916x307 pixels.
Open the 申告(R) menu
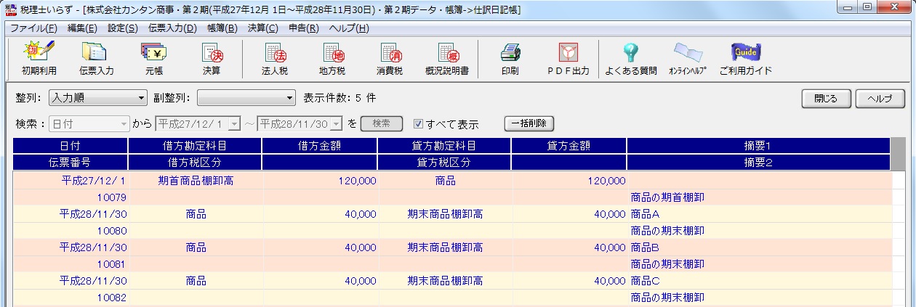pos(303,28)
